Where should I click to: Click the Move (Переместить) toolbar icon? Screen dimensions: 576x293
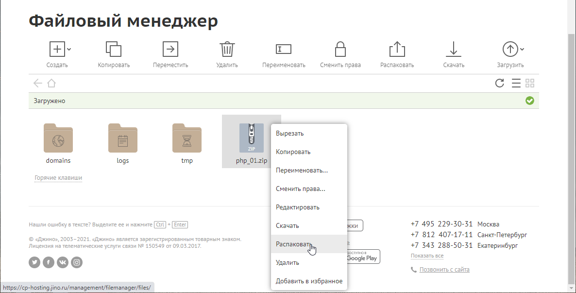coord(170,50)
